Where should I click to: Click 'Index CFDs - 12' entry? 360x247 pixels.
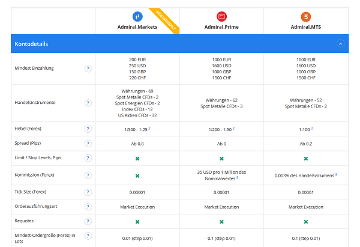[137, 109]
